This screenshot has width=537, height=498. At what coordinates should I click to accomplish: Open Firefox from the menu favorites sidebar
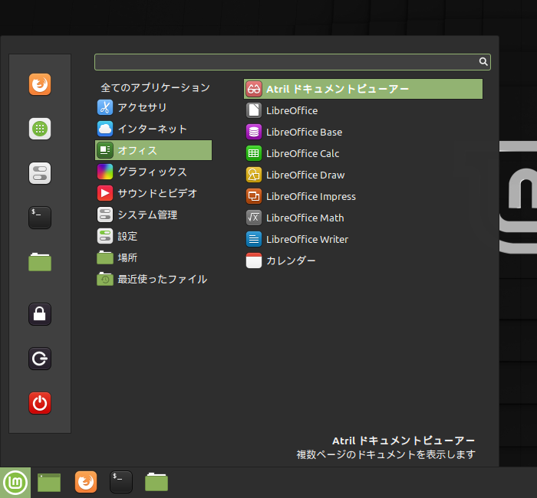click(x=40, y=84)
